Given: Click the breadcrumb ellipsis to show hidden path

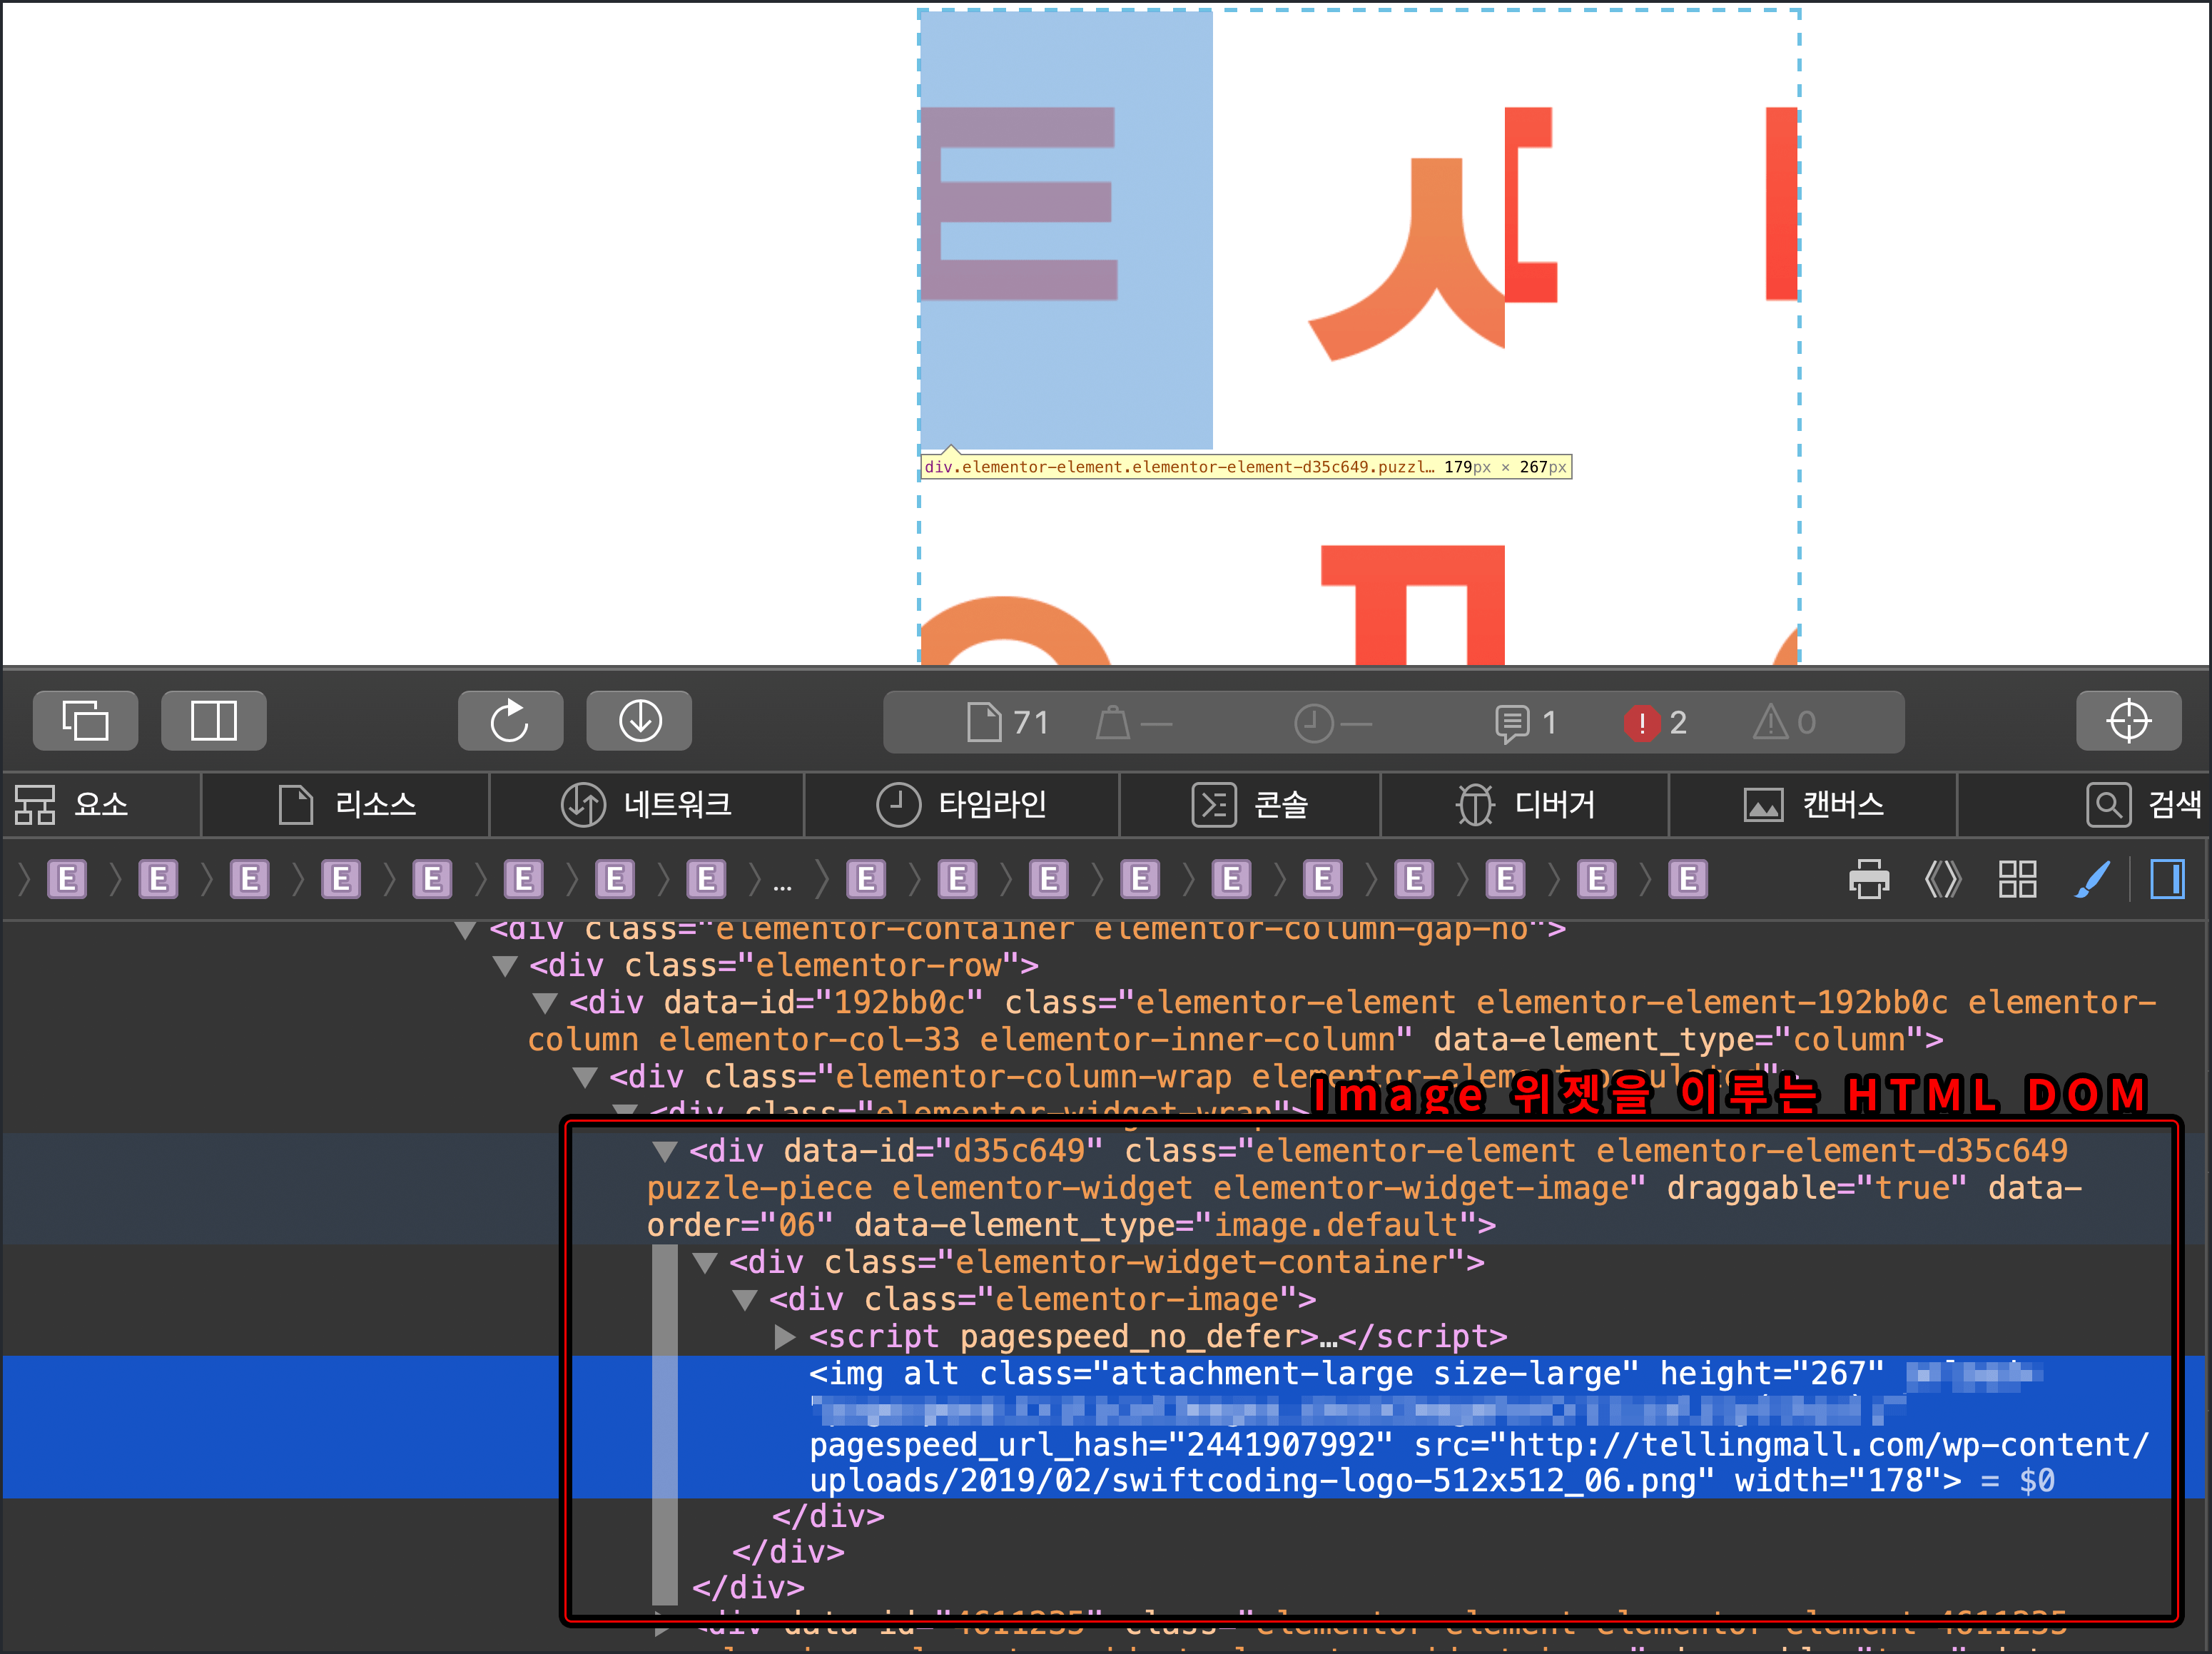Looking at the screenshot, I should [782, 884].
